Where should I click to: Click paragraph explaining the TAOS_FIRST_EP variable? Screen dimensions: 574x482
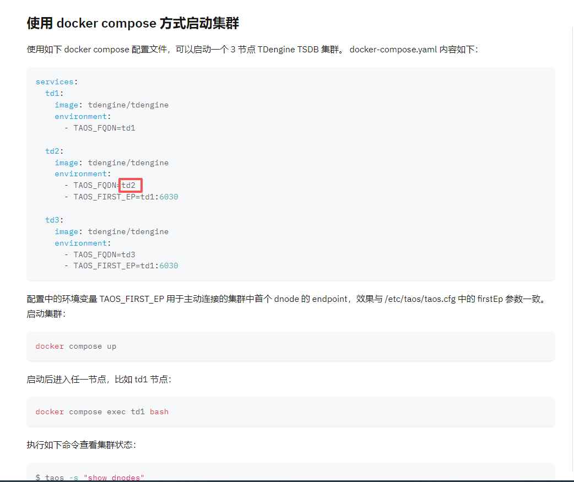pos(286,300)
